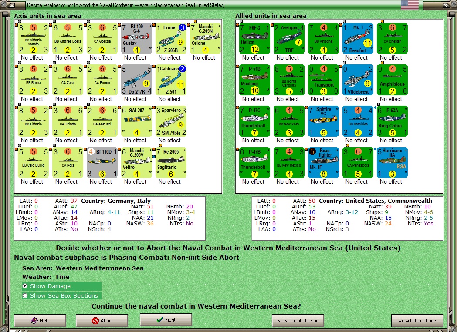This screenshot has height=332, width=457.
Task: Open the Help button
Action: point(40,321)
